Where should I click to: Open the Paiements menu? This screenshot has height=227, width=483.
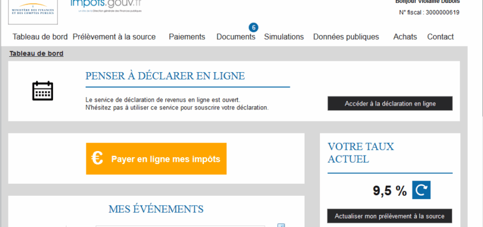pos(187,37)
